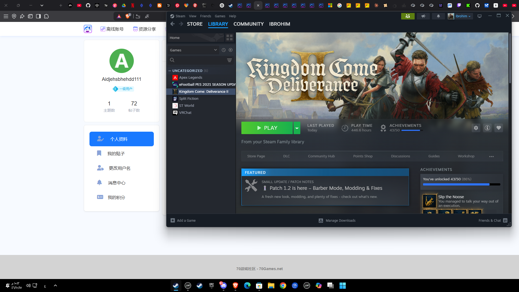The width and height of the screenshot is (519, 292).
Task: Click the unlocked 43/50 progress bar
Action: [461, 184]
